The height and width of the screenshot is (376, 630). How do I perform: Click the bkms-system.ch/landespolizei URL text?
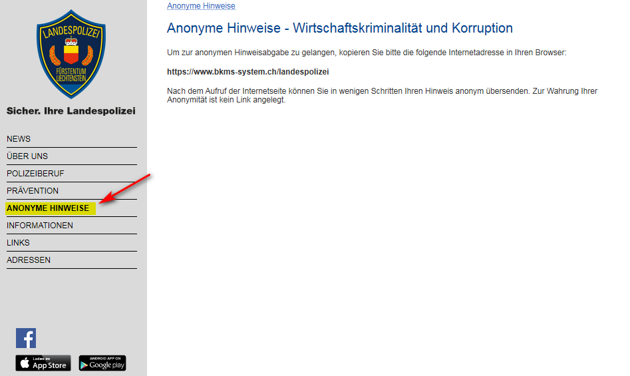tap(248, 71)
